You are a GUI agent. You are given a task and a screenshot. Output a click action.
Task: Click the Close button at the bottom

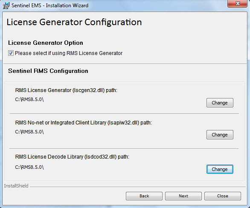tap(223, 196)
